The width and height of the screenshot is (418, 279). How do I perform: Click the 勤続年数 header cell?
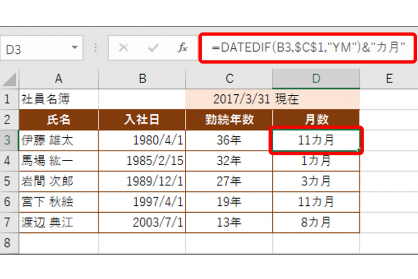(x=229, y=120)
